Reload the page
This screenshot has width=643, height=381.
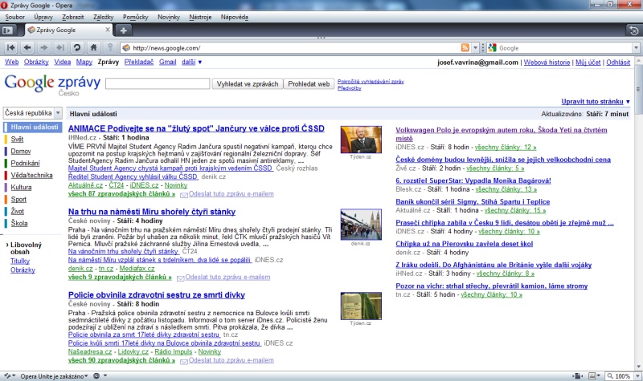(76, 48)
